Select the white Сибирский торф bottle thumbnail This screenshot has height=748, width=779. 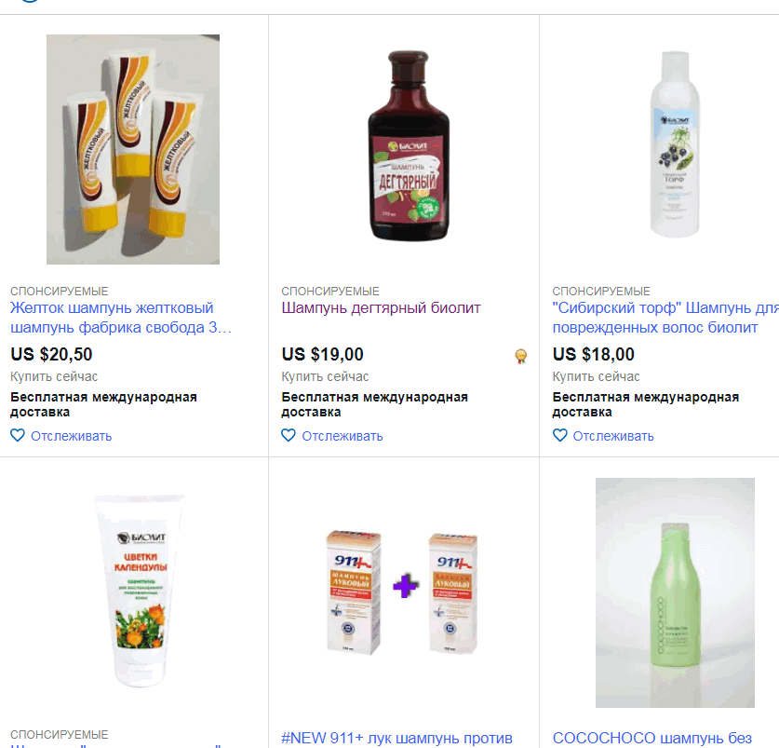click(x=675, y=149)
